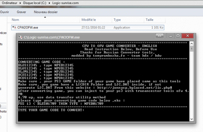Select the CFW2OFW.exe file icon
This screenshot has width=203, height=132.
(x=14, y=28)
